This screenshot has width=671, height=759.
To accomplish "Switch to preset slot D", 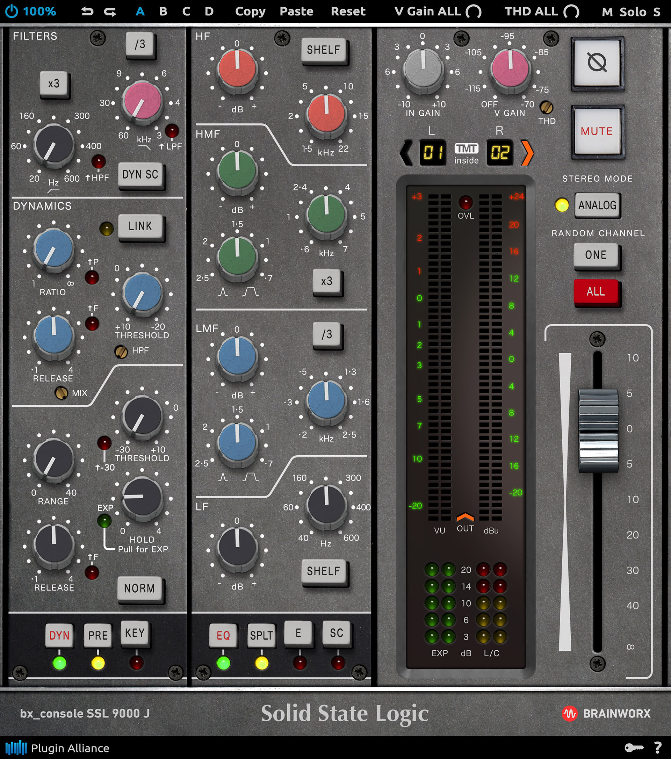I will [209, 11].
